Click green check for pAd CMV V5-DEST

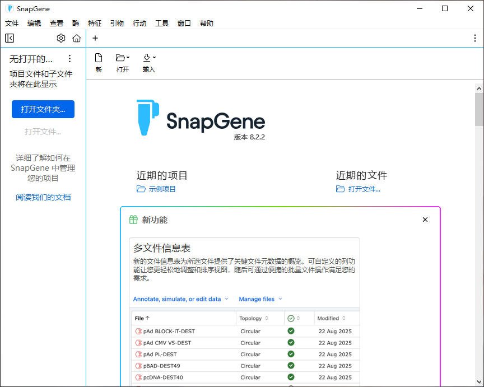[291, 342]
